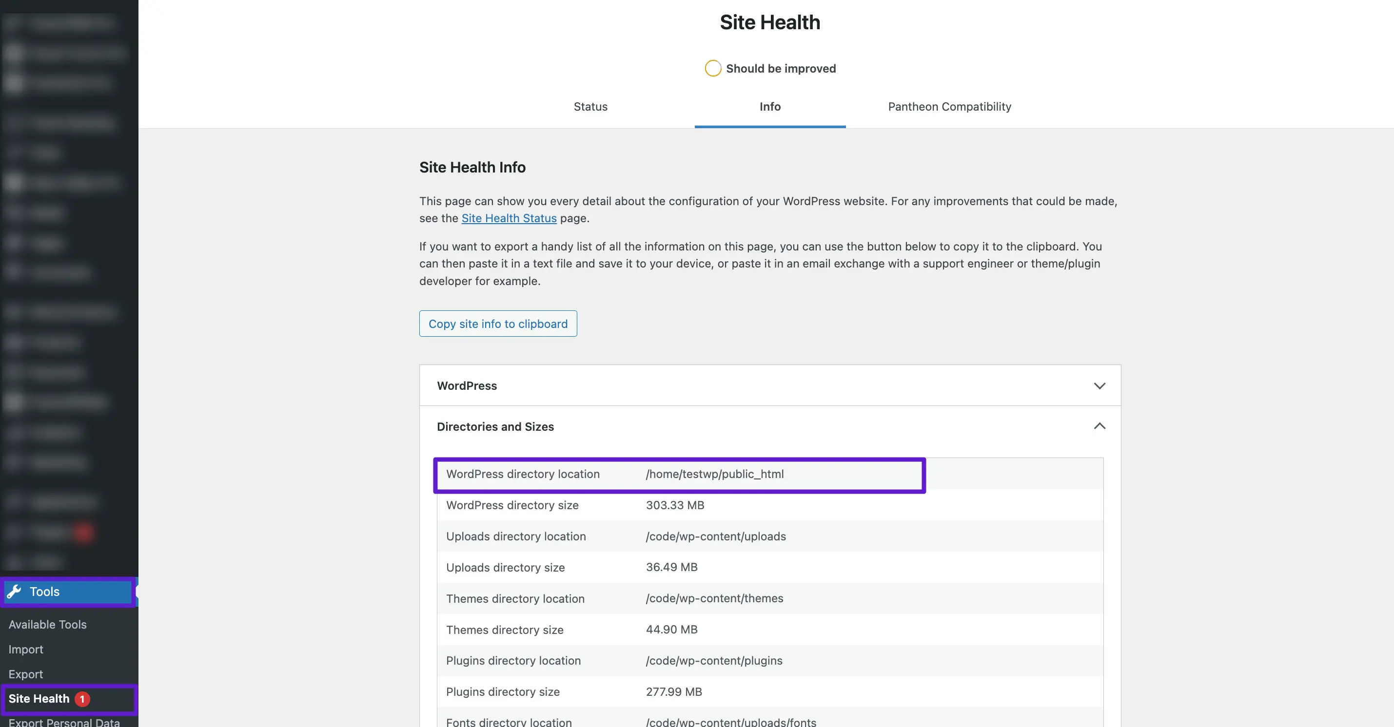The width and height of the screenshot is (1394, 727).
Task: Expand the WordPress section chevron
Action: [x=1099, y=386]
